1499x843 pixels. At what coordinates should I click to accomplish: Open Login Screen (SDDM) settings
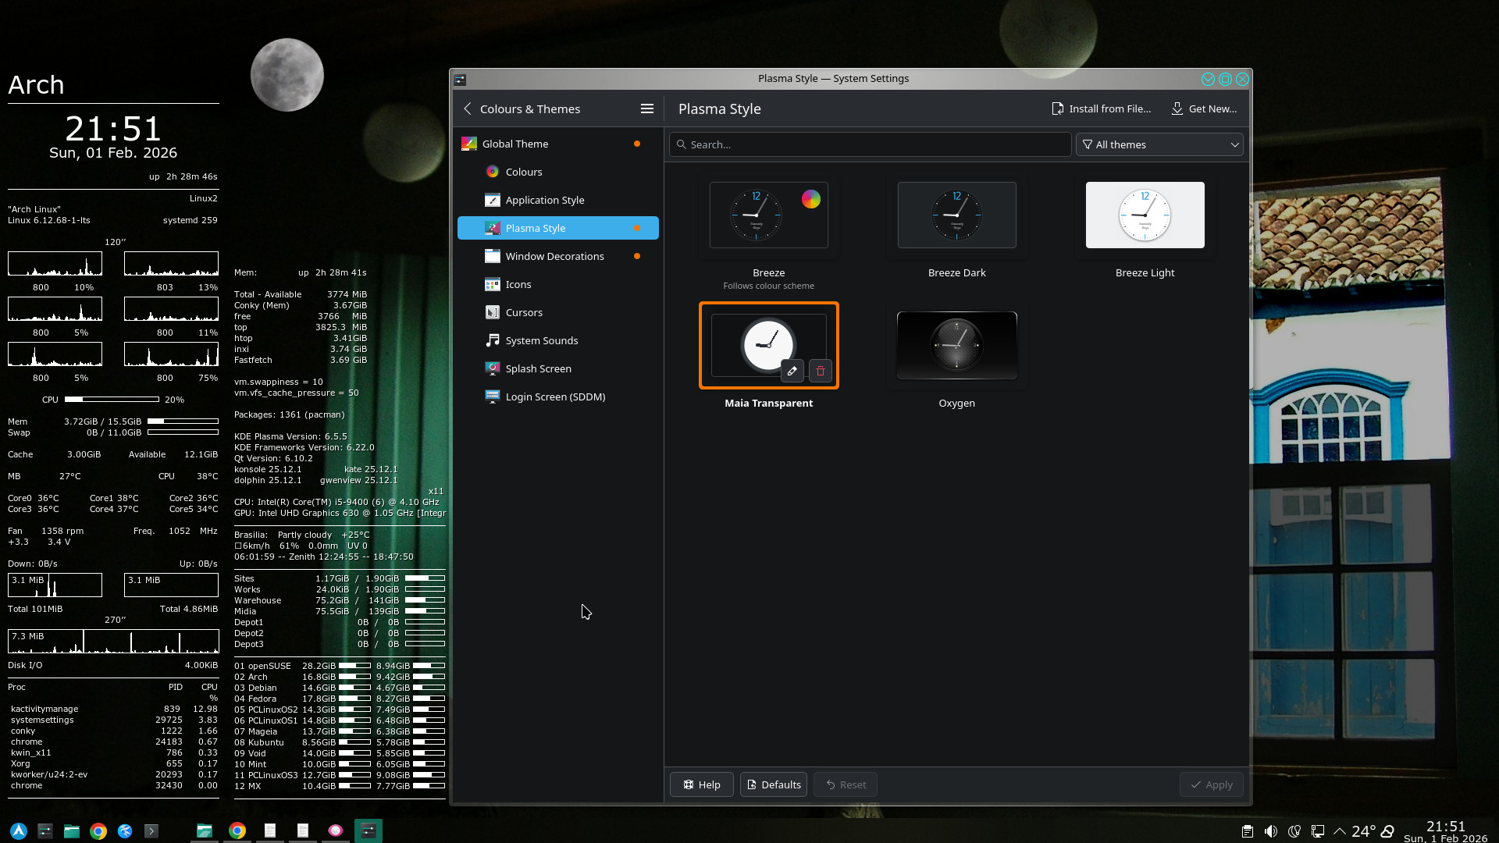click(555, 397)
